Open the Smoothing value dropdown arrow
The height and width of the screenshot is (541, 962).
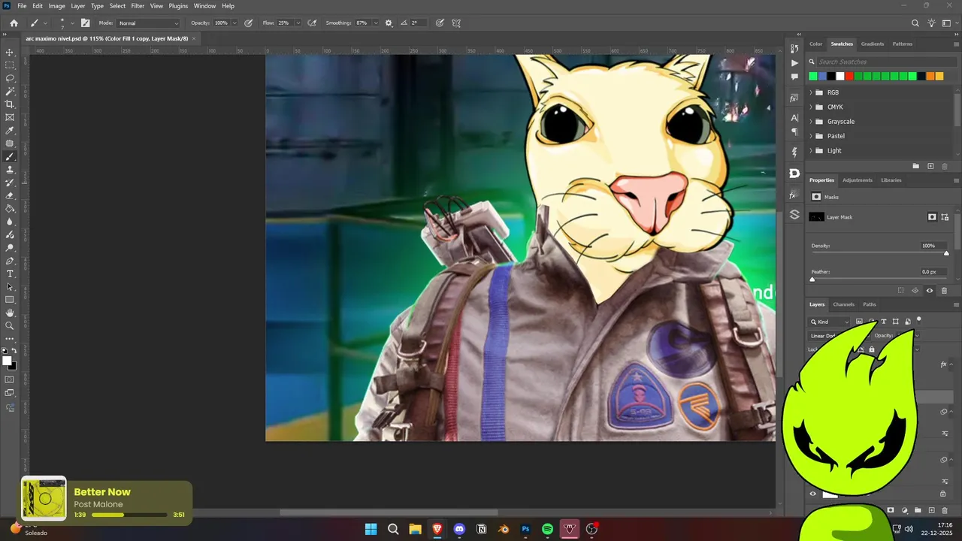376,23
